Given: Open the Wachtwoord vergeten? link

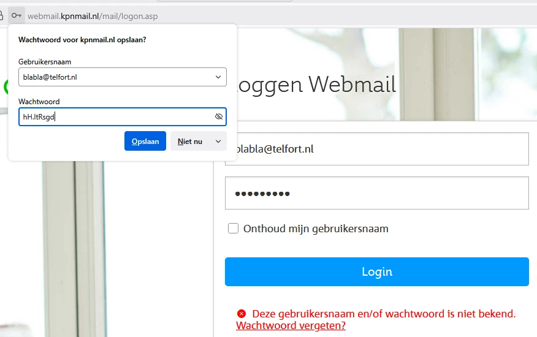Looking at the screenshot, I should [x=291, y=325].
